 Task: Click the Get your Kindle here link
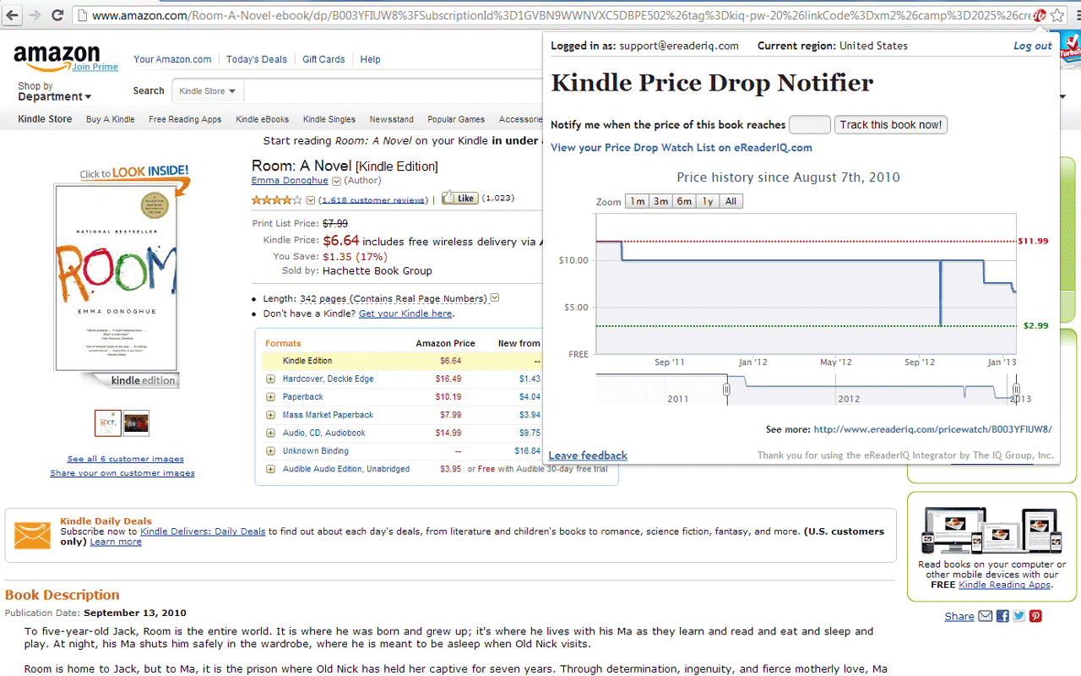click(x=405, y=313)
